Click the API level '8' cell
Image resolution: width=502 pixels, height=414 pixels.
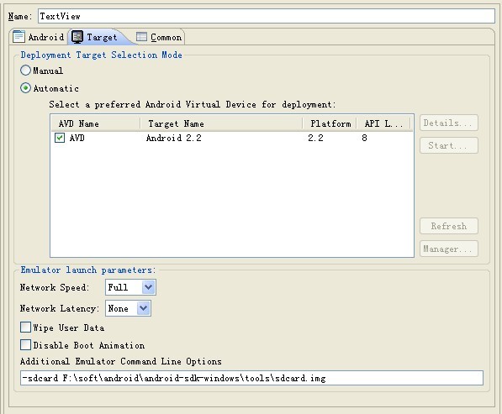tap(364, 138)
